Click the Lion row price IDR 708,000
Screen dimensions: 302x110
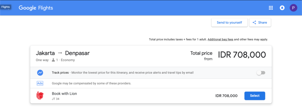coord(226,96)
